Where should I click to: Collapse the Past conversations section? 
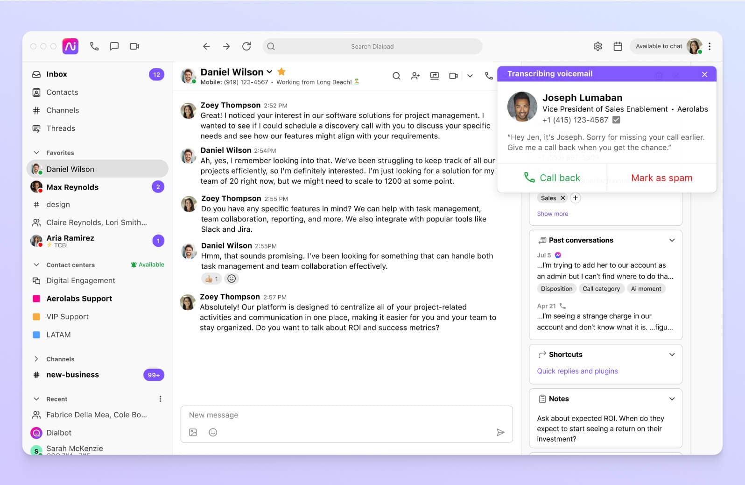tap(672, 240)
